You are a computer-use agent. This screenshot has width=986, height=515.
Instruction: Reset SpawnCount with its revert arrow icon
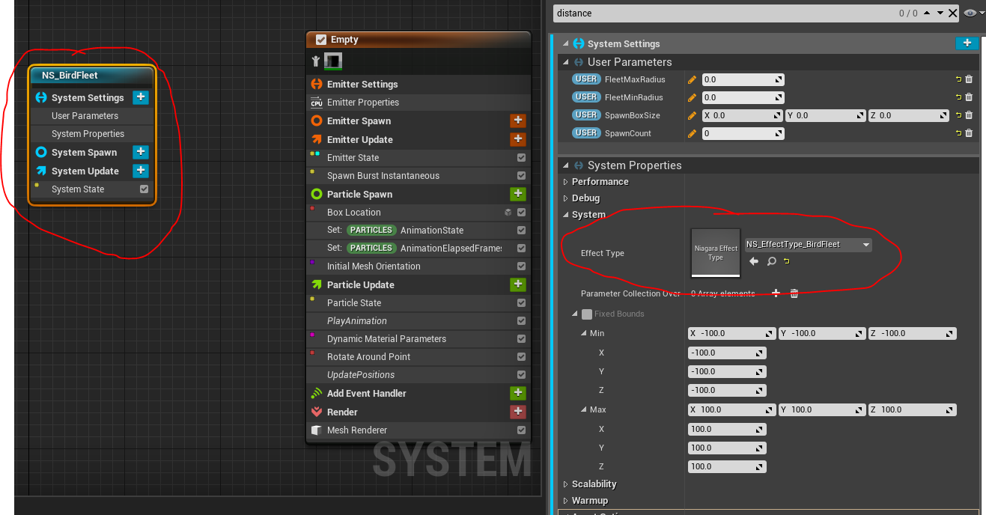(x=959, y=133)
